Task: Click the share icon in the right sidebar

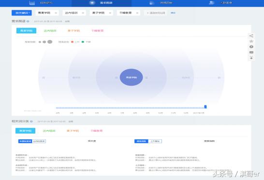Action: [x=251, y=36]
